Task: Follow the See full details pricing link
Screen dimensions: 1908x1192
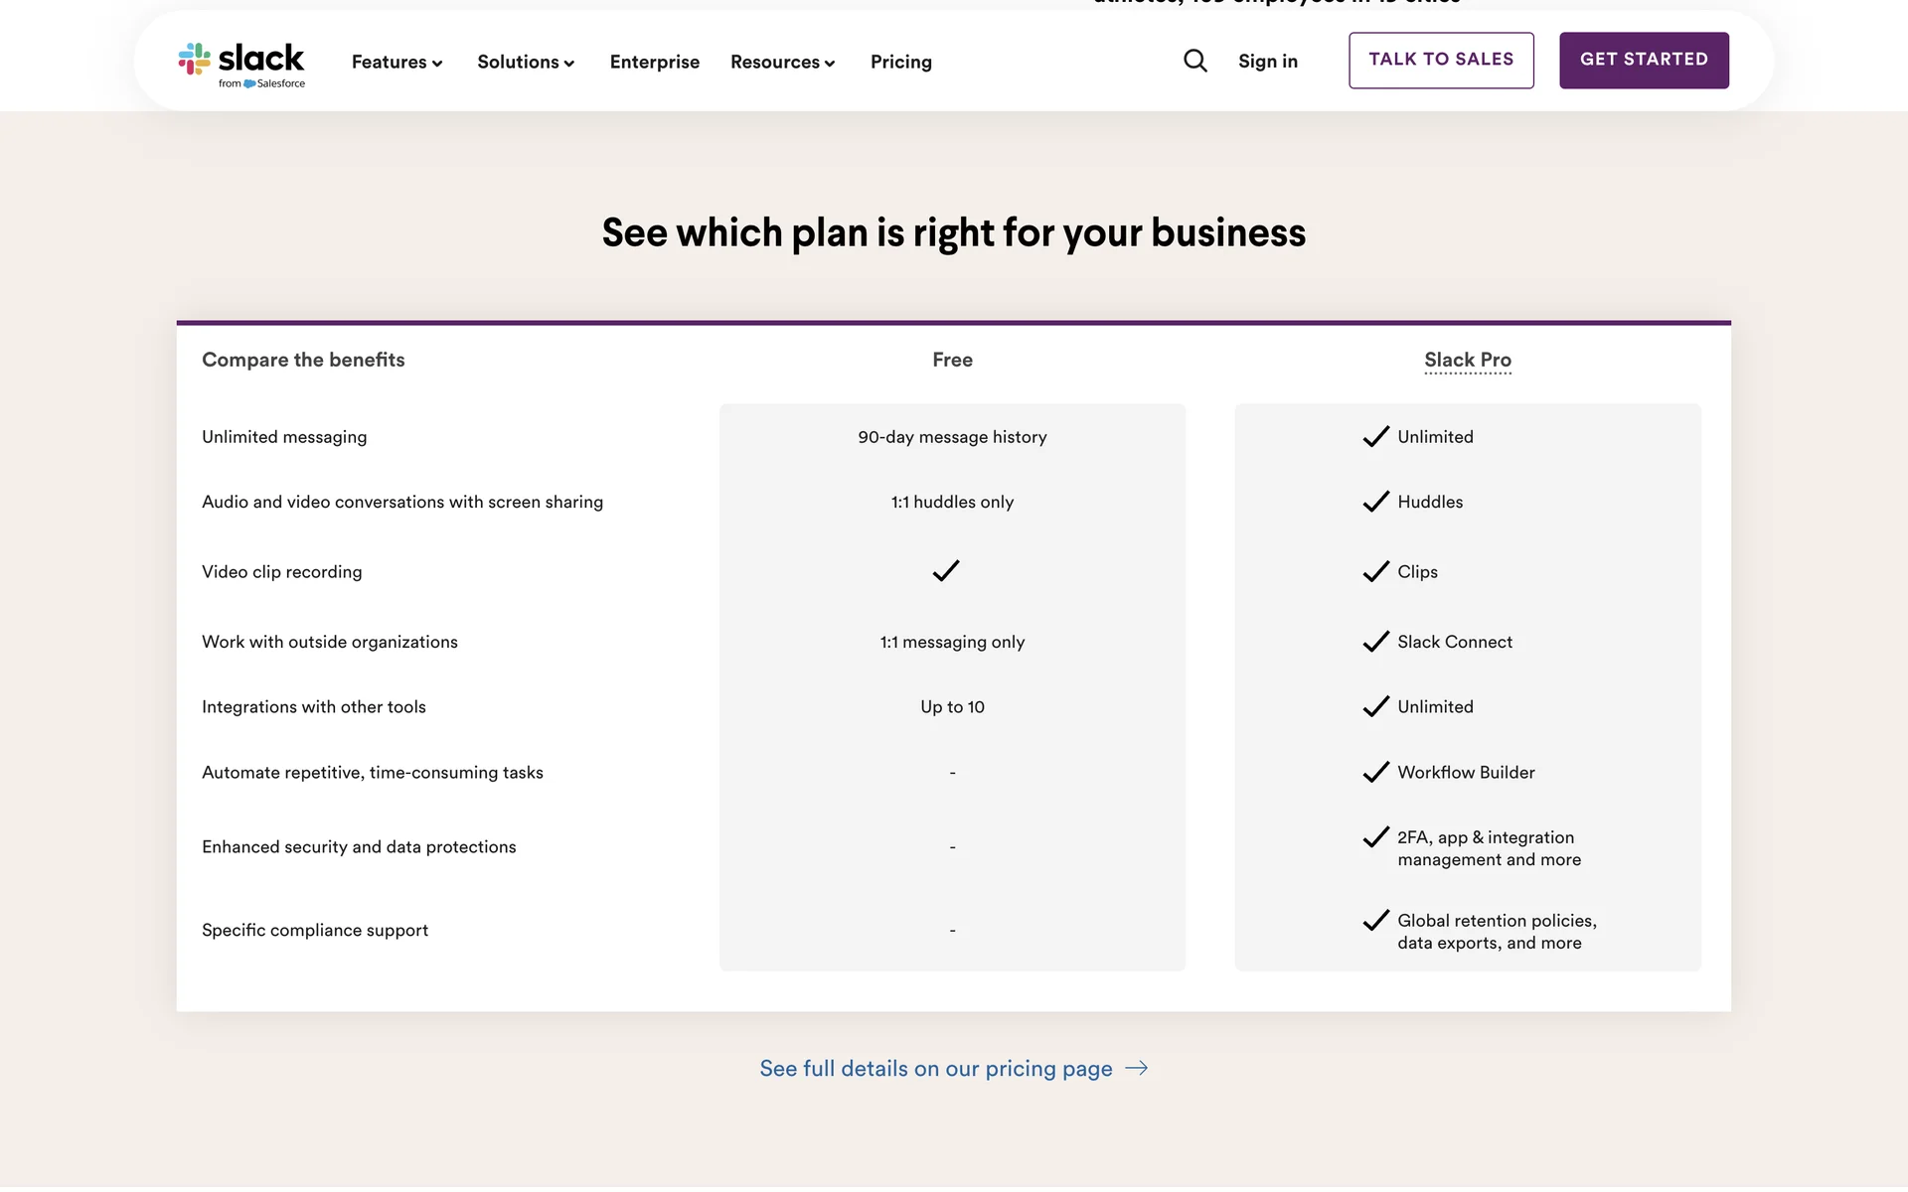Action: coord(936,1068)
